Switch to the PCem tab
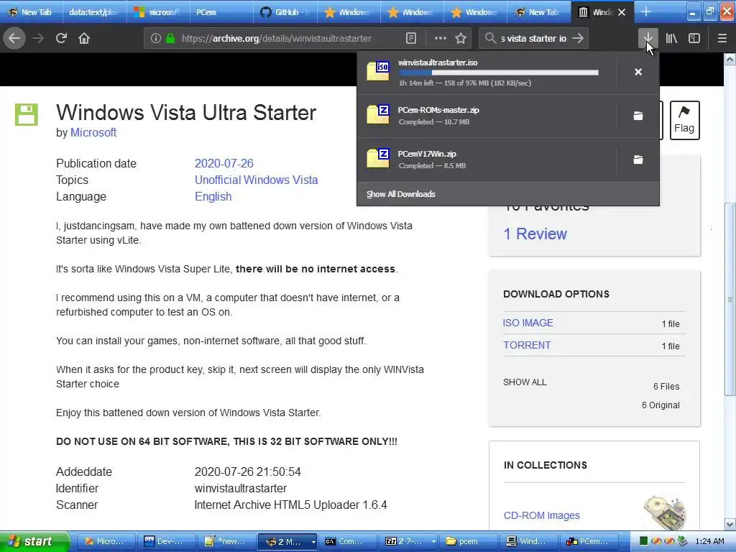Viewport: 736px width, 552px height. tap(221, 12)
